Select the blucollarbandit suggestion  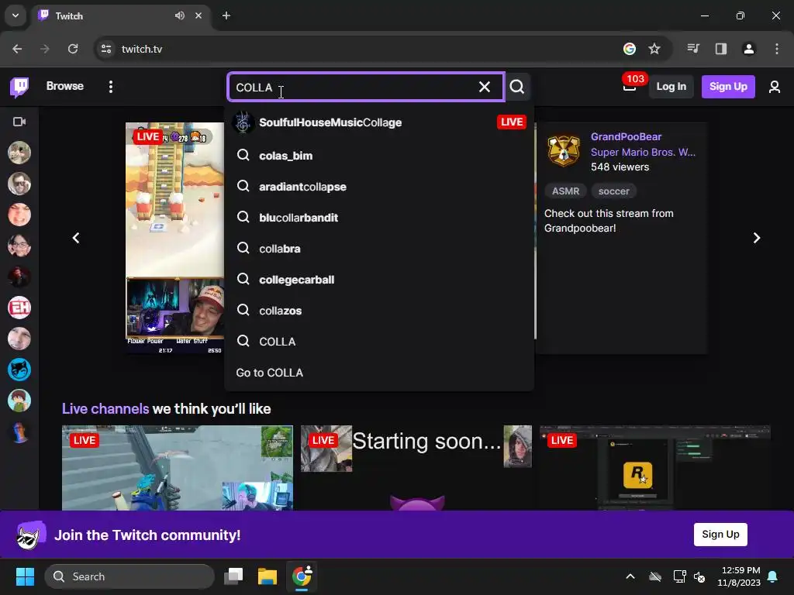pos(379,218)
